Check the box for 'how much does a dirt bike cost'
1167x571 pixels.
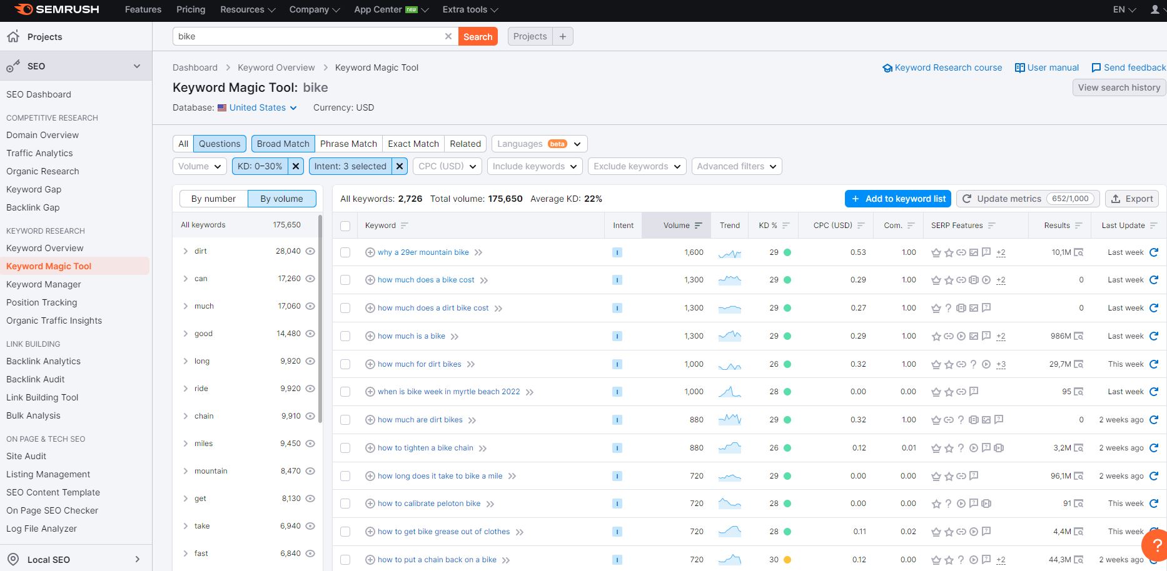coord(345,308)
